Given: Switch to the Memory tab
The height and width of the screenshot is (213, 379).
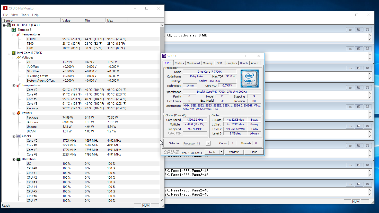Looking at the screenshot, I should tap(208, 63).
